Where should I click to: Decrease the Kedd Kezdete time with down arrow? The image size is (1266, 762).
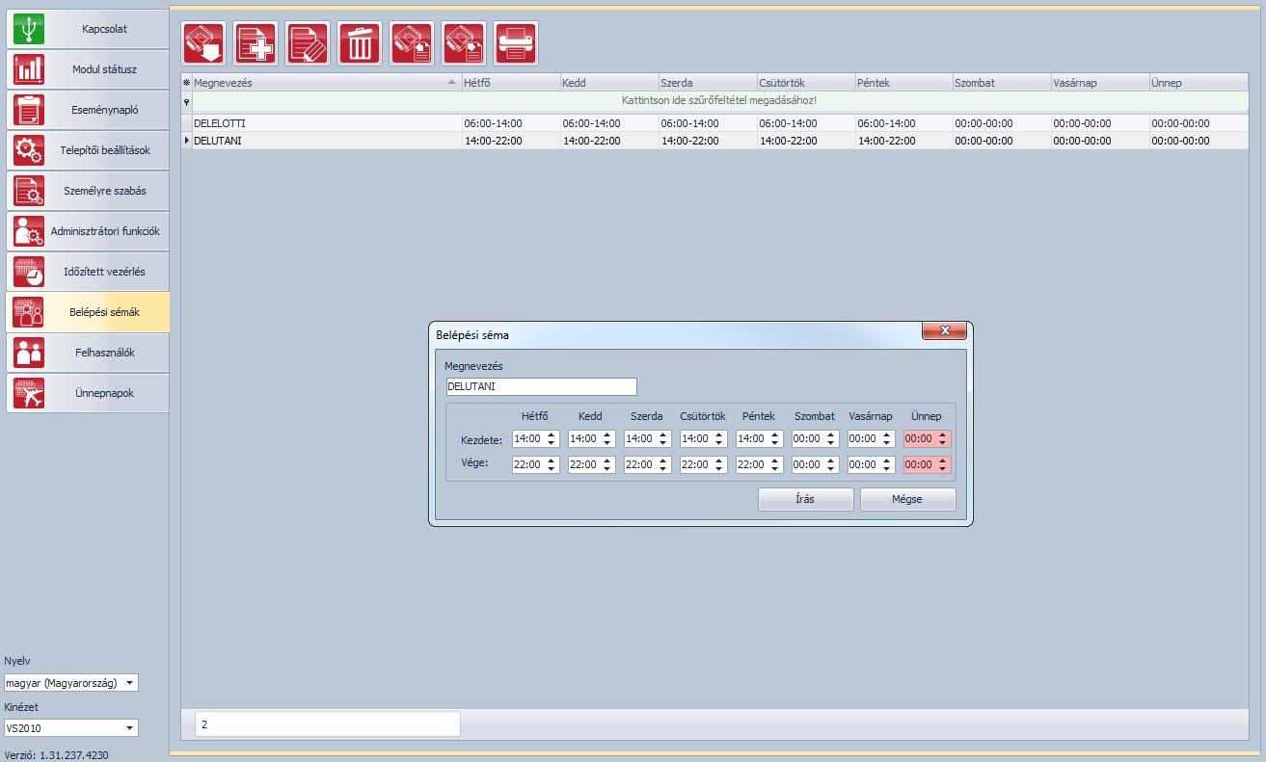click(x=606, y=443)
